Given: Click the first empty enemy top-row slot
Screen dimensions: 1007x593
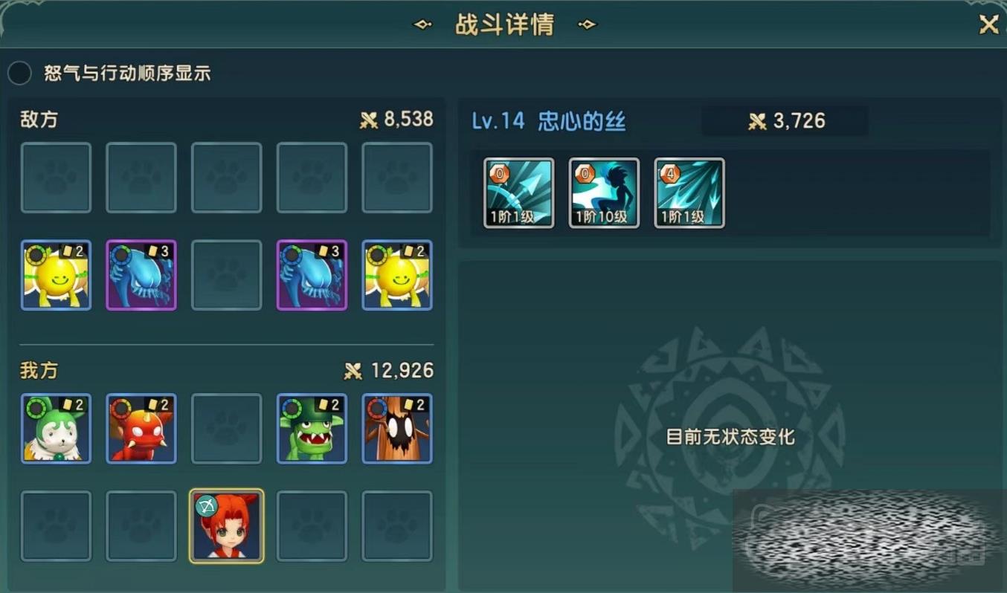Looking at the screenshot, I should [x=56, y=178].
